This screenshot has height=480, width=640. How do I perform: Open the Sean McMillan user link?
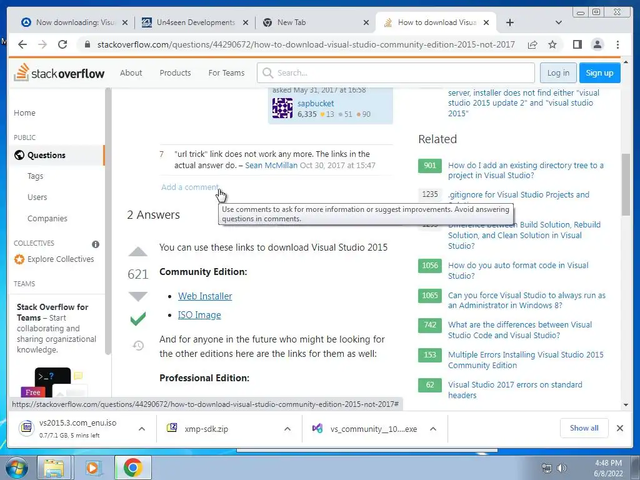tap(271, 165)
